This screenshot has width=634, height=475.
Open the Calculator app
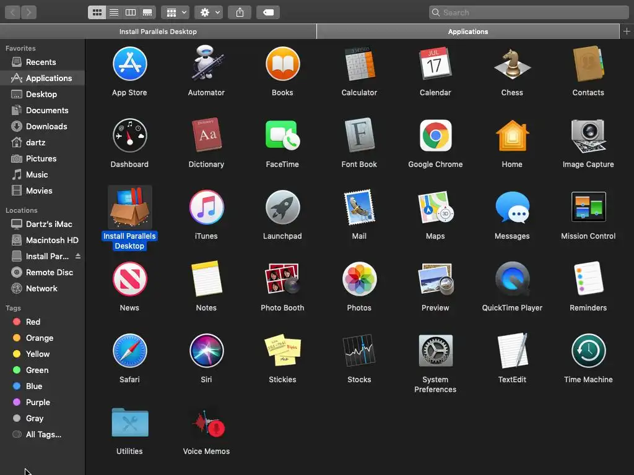tap(359, 64)
